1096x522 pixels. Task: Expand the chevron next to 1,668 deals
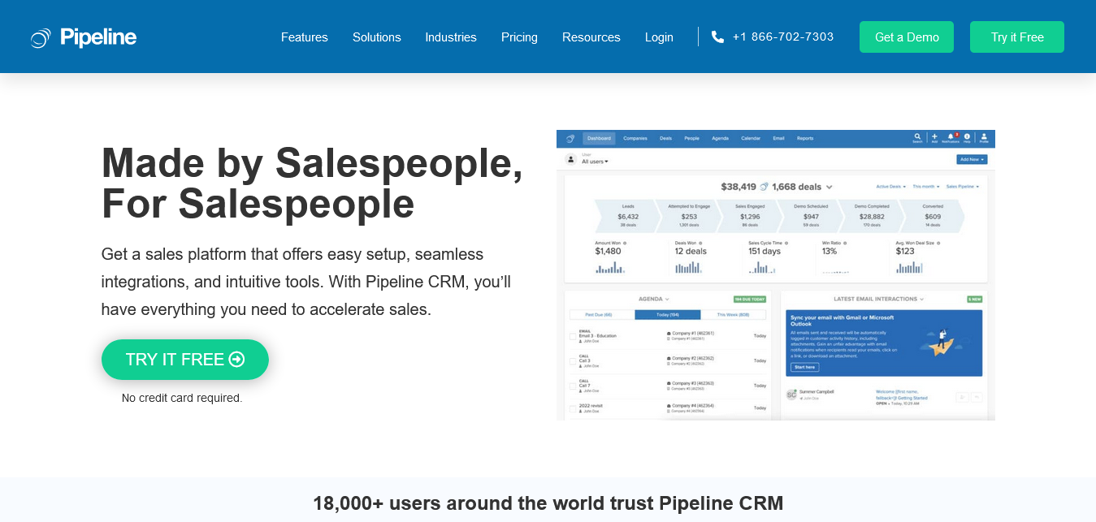point(829,188)
